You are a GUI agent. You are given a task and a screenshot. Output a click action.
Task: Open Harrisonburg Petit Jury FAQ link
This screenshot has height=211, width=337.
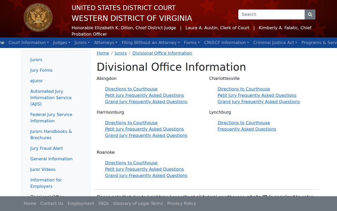pyautogui.click(x=145, y=129)
